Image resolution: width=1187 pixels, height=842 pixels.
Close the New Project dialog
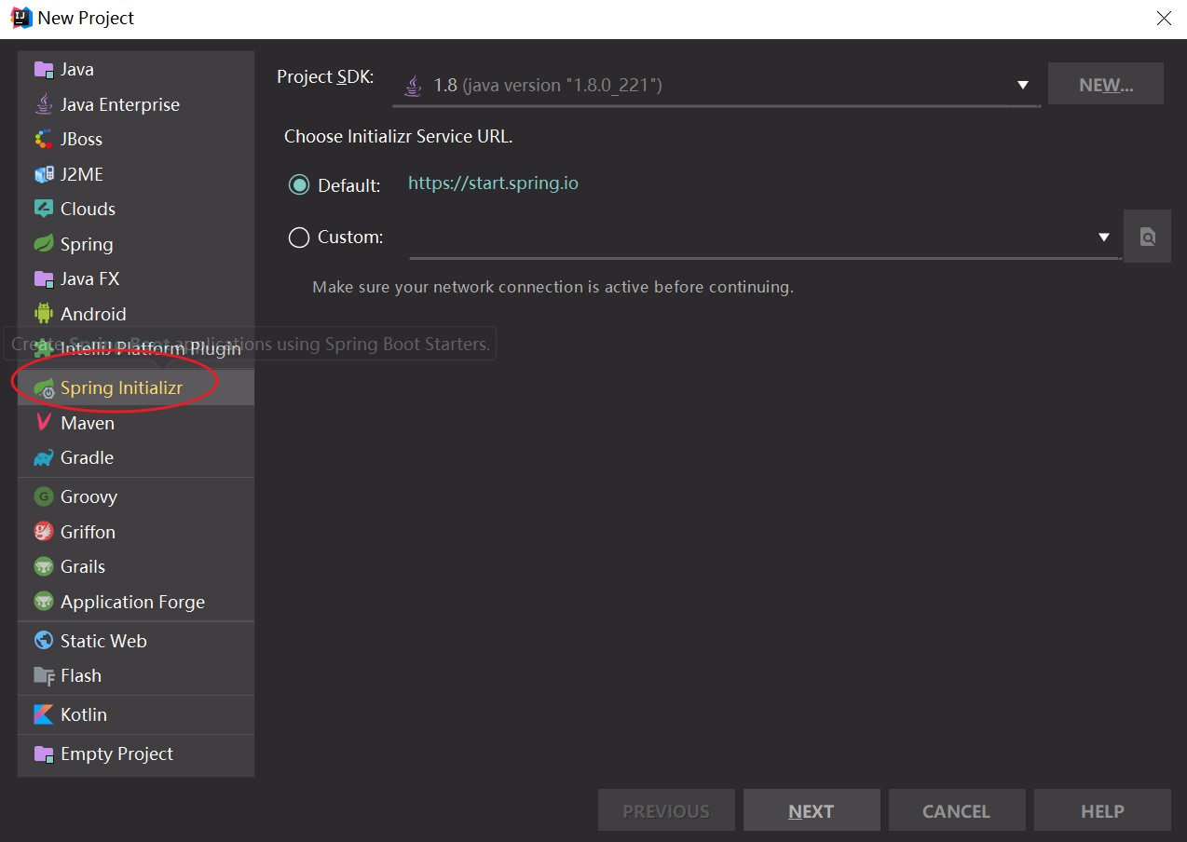point(1164,19)
